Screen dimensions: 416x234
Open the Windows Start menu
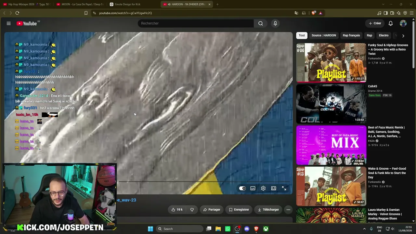point(150,229)
